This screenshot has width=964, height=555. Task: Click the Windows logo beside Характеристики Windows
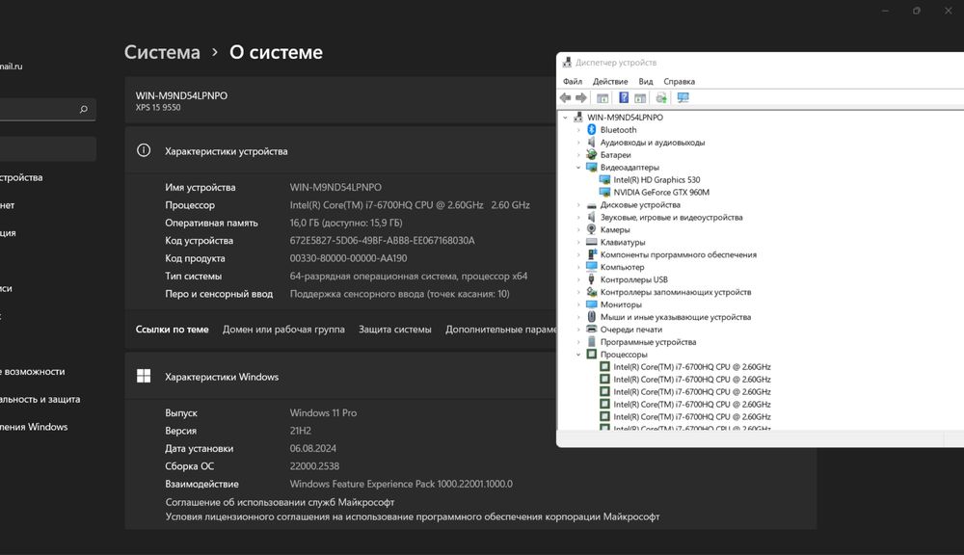pyautogui.click(x=144, y=376)
